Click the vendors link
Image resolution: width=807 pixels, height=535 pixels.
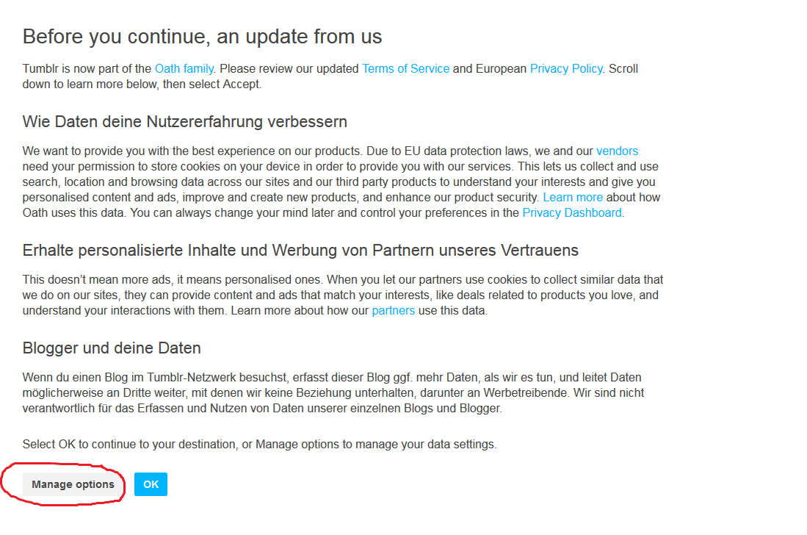coord(617,151)
